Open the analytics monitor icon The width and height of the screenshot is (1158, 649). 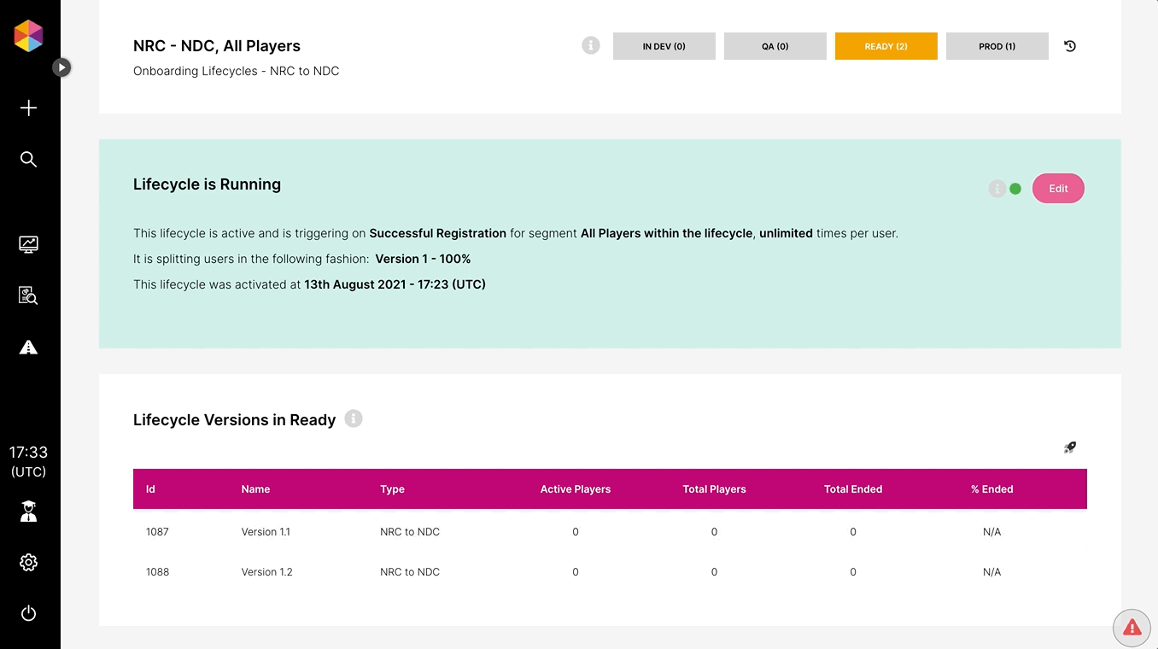click(x=28, y=244)
